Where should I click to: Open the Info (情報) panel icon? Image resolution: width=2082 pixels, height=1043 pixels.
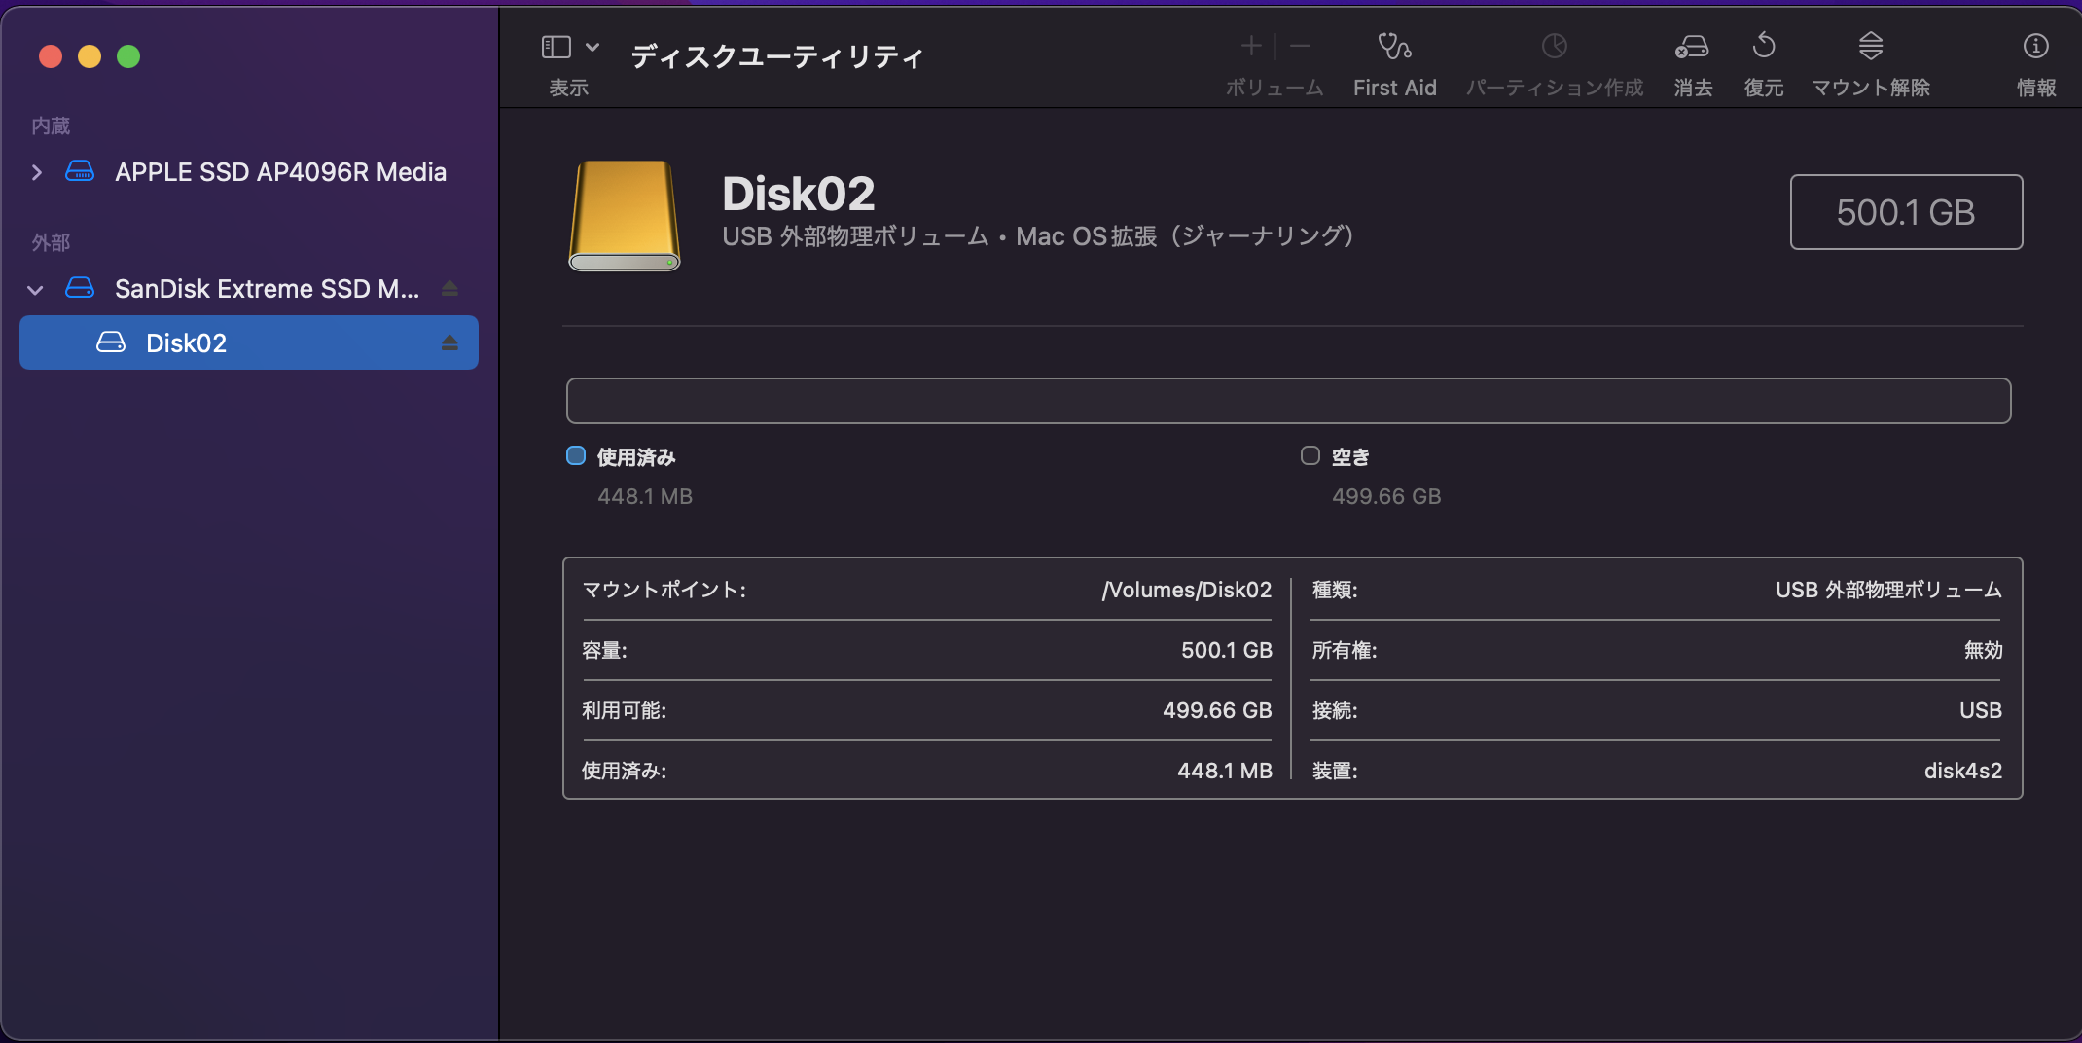coord(2035,47)
